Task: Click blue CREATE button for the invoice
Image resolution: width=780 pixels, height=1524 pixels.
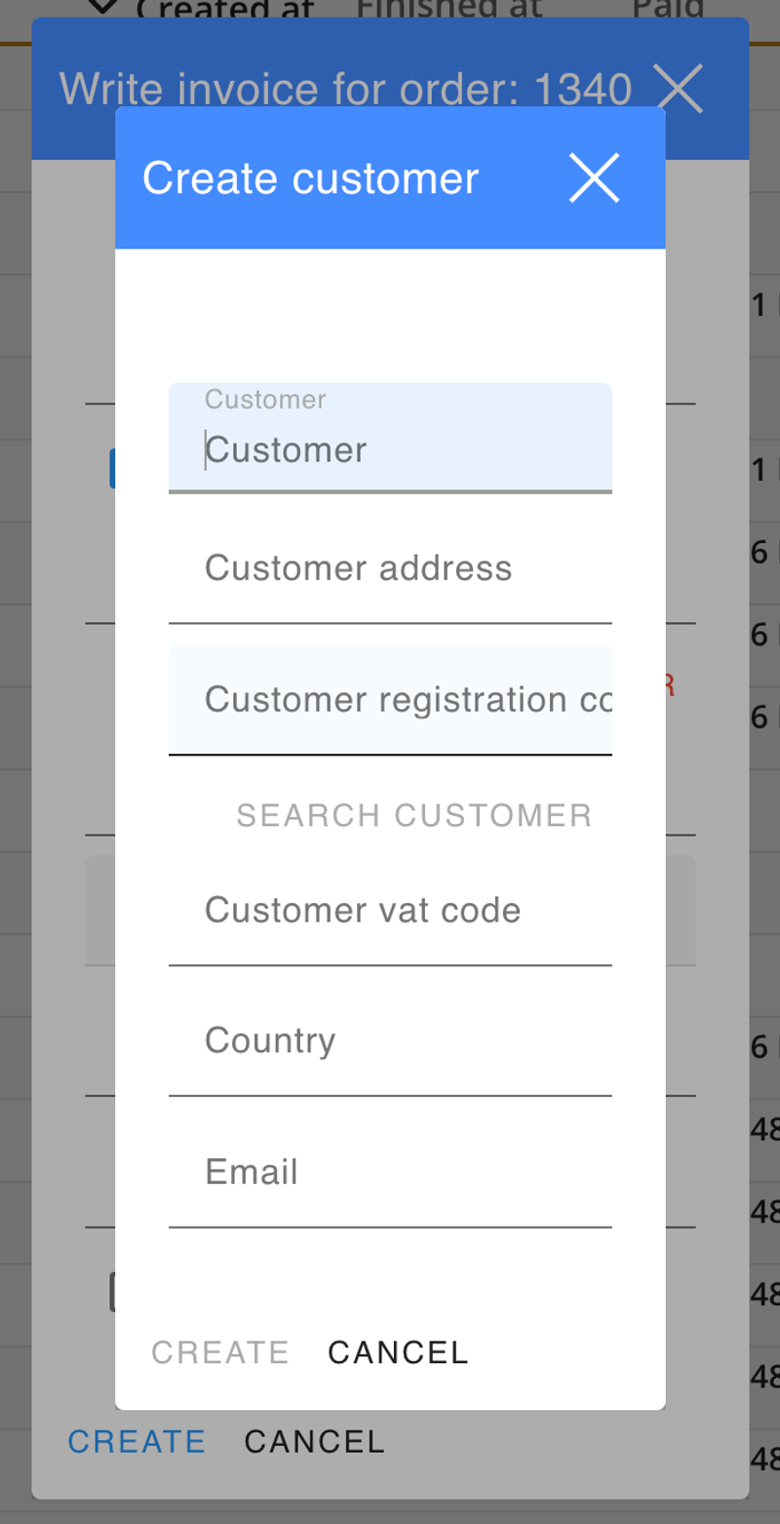Action: pyautogui.click(x=136, y=1441)
